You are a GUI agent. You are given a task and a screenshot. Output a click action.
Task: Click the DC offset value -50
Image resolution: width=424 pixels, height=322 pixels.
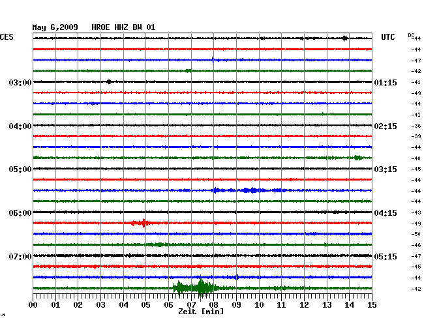coord(416,234)
